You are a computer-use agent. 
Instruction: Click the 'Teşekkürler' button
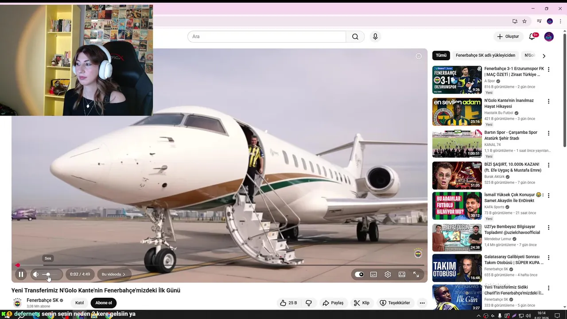(x=395, y=303)
